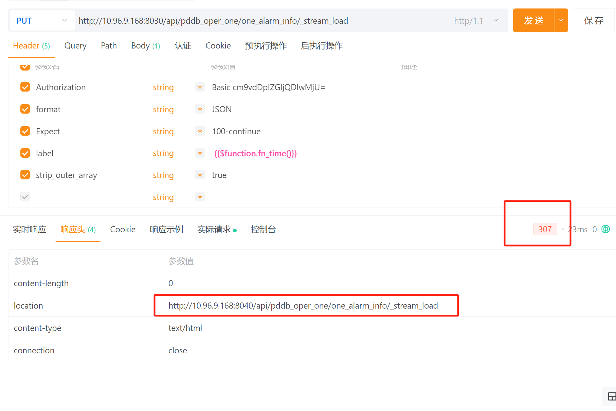The image size is (616, 411).
Task: Open the request Cookie tab
Action: click(x=218, y=46)
